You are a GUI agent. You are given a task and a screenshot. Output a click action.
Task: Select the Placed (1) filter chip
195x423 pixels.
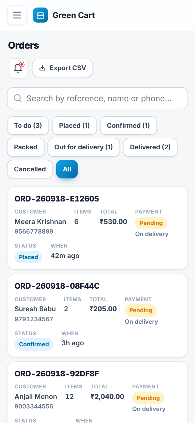pos(74,126)
